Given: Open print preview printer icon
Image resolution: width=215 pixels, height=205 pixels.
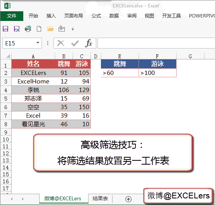Looking at the screenshot, I should 28,29.
